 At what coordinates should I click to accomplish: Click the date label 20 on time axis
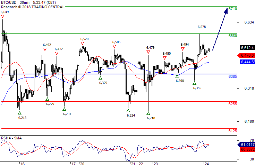point(82,164)
